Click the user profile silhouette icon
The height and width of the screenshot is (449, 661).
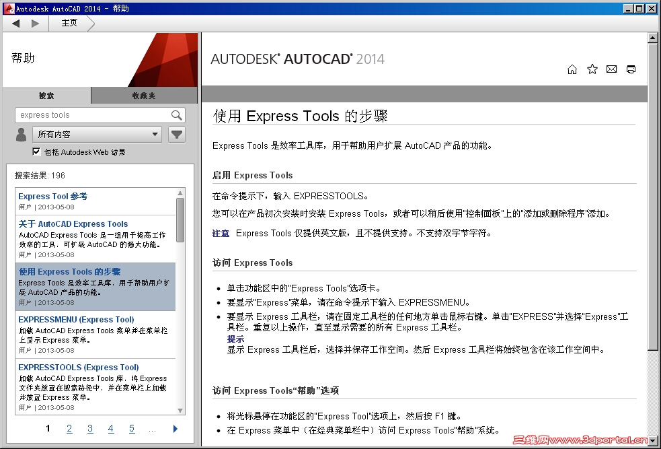[21, 135]
